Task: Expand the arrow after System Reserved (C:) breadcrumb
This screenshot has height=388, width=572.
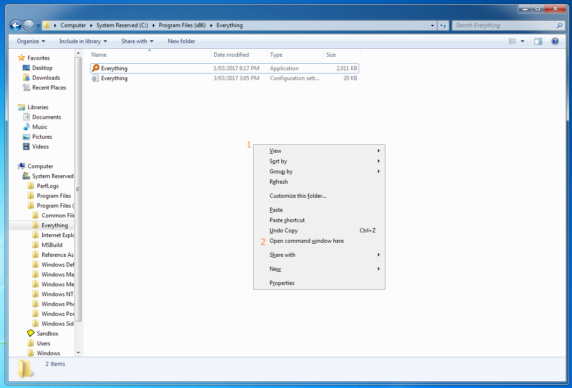Action: pyautogui.click(x=153, y=25)
